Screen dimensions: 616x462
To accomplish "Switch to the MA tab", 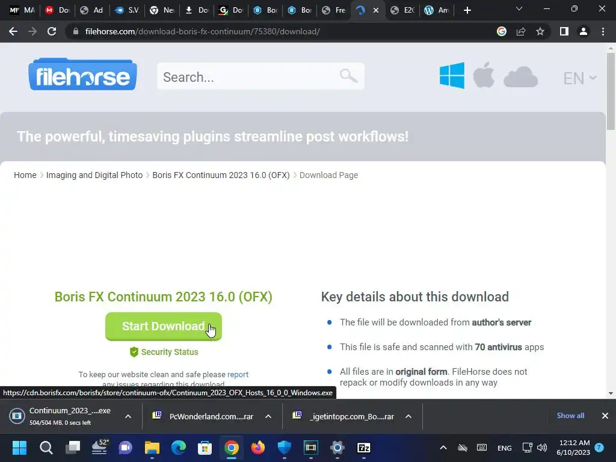I will click(x=22, y=10).
